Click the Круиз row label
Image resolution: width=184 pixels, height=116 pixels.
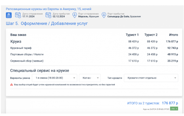[x=16, y=41]
